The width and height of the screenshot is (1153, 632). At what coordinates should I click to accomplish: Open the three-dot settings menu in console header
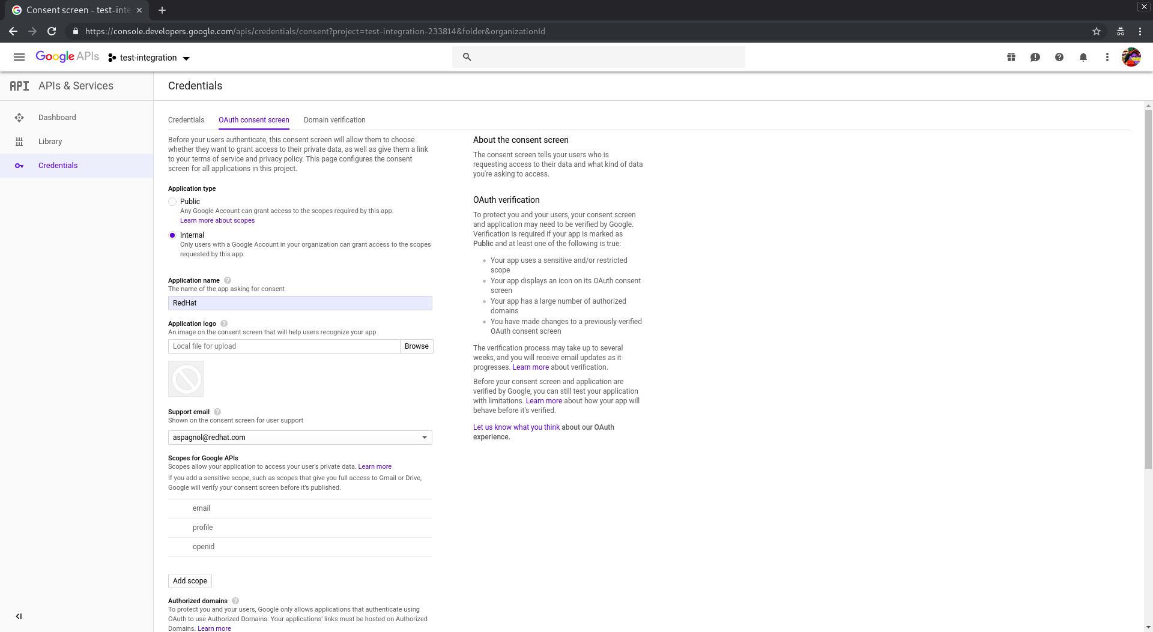click(1107, 57)
